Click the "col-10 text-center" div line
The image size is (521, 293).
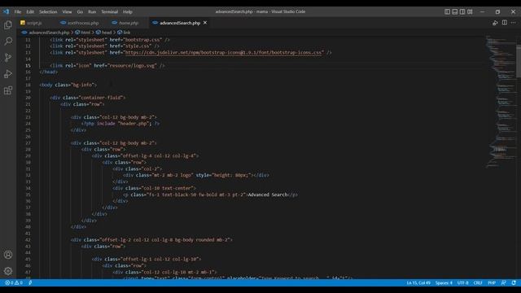[154, 188]
